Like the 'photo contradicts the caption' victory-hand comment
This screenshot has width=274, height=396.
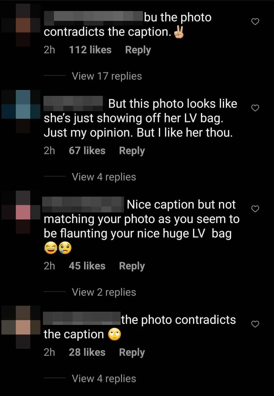255,22
